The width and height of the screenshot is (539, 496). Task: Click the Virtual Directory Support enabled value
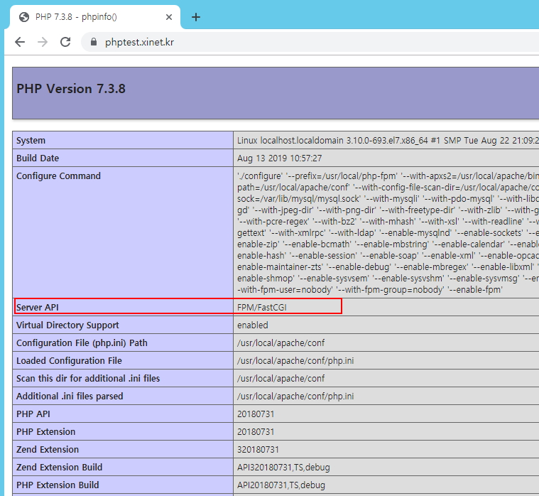(253, 325)
